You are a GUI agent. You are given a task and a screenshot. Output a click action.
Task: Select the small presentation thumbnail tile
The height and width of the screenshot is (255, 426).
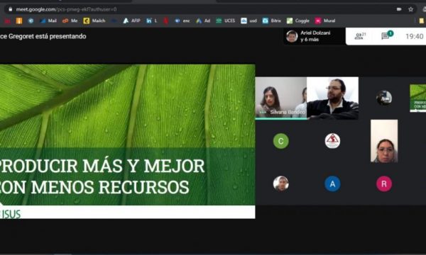point(418,98)
